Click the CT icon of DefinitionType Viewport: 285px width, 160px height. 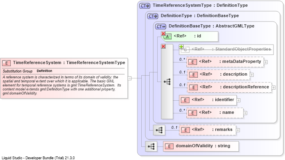pyautogui.click(x=153, y=16)
